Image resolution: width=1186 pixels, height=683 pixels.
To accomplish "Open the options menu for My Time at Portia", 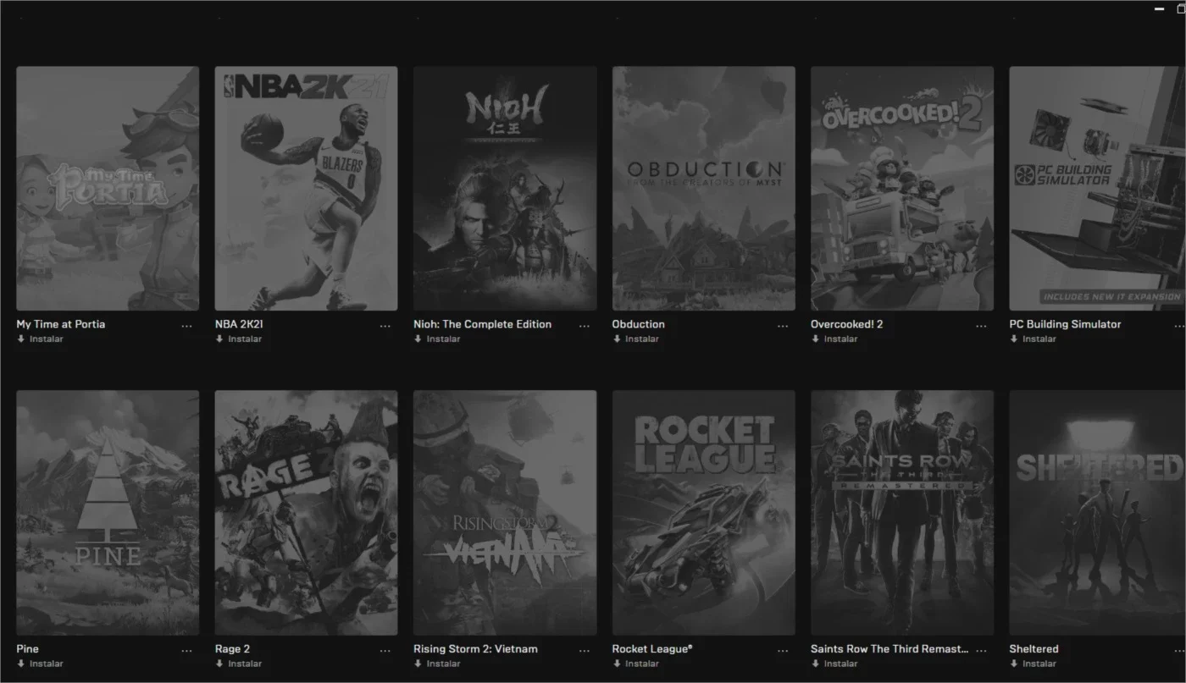I will [186, 326].
